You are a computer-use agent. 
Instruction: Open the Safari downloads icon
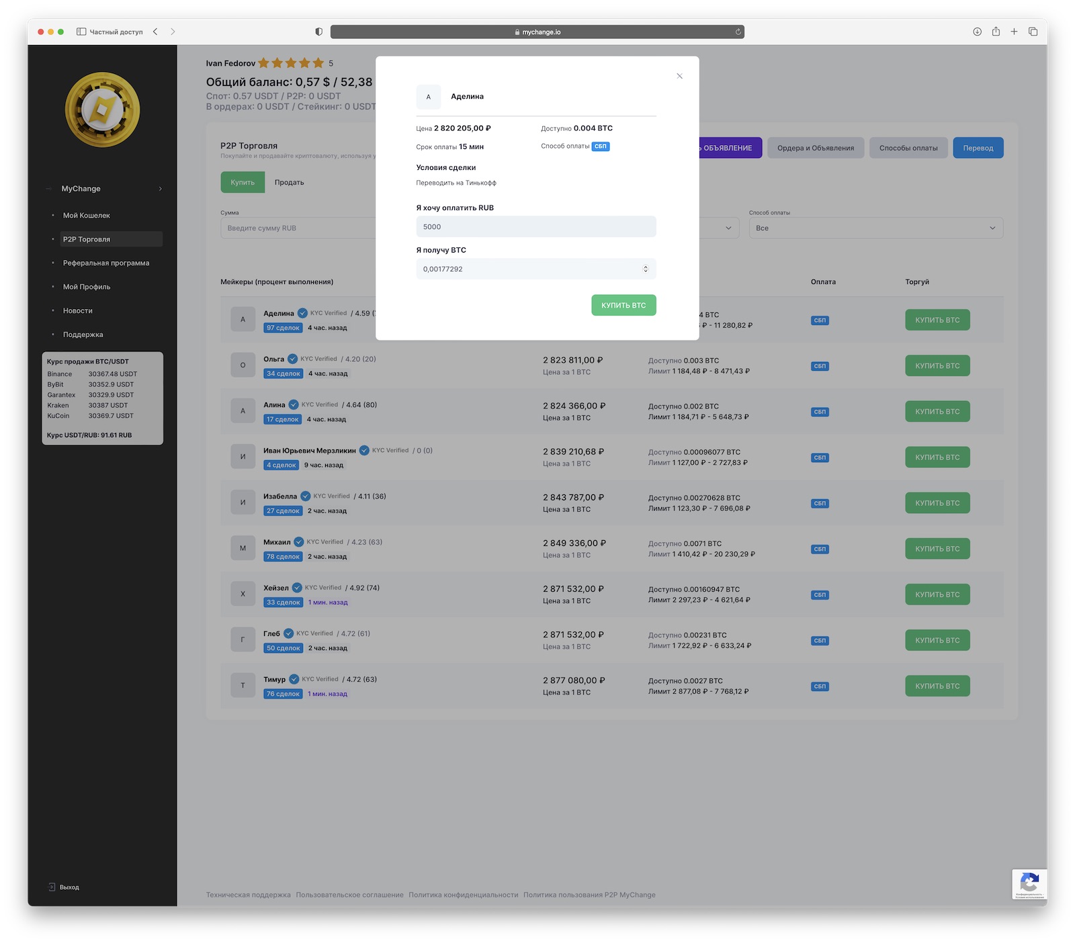[x=977, y=32]
